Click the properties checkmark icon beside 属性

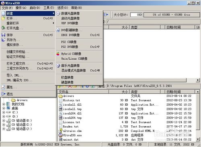[3, 87]
